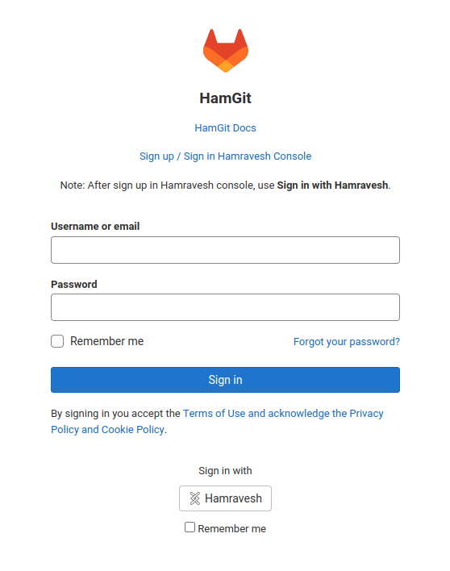Focus the Username or email field
Viewport: 450px width, 571px height.
225,250
